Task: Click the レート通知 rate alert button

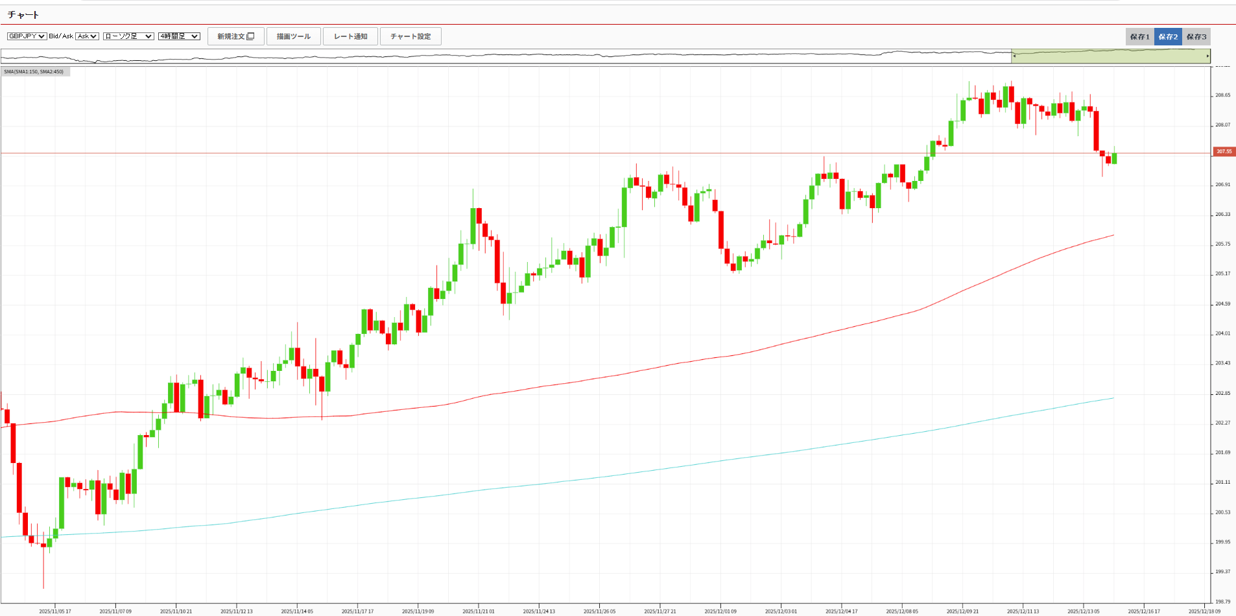Action: pyautogui.click(x=350, y=36)
